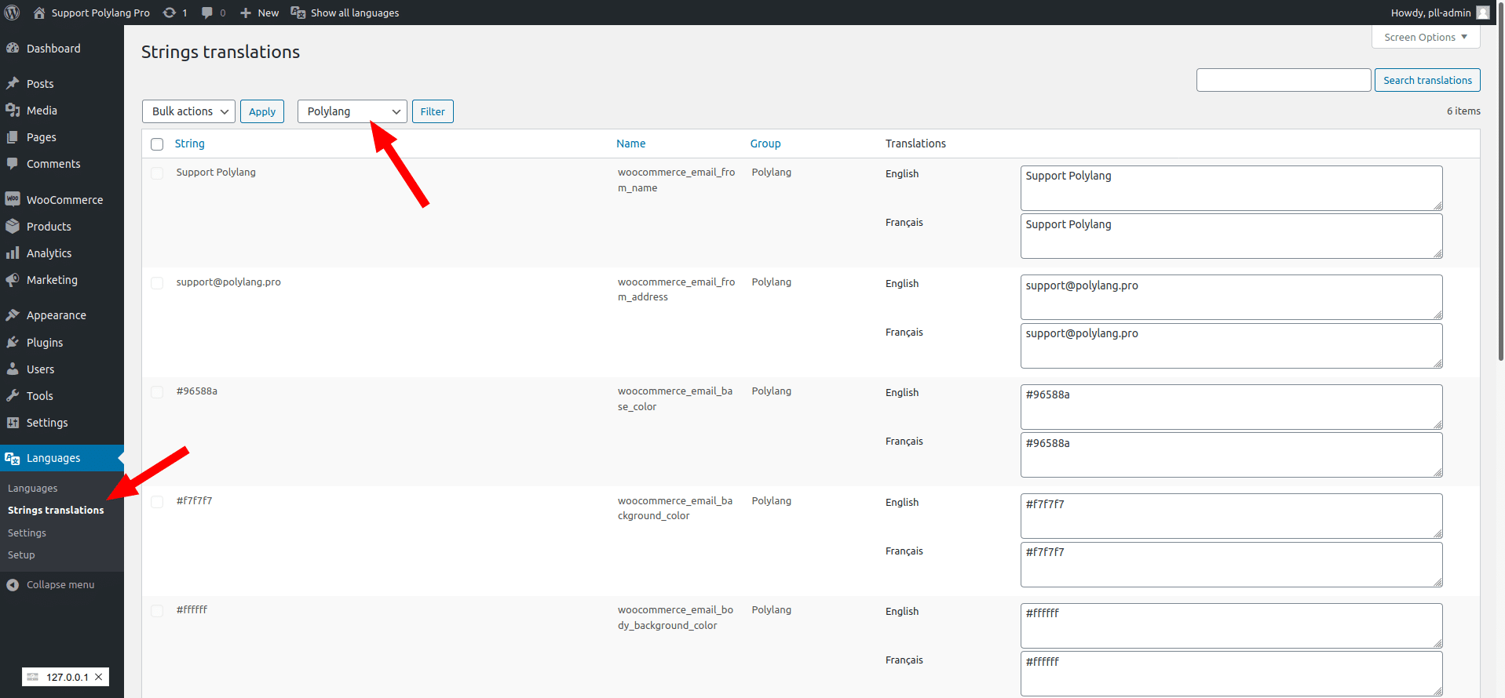Sort by String column header
The width and height of the screenshot is (1505, 698).
coord(189,144)
